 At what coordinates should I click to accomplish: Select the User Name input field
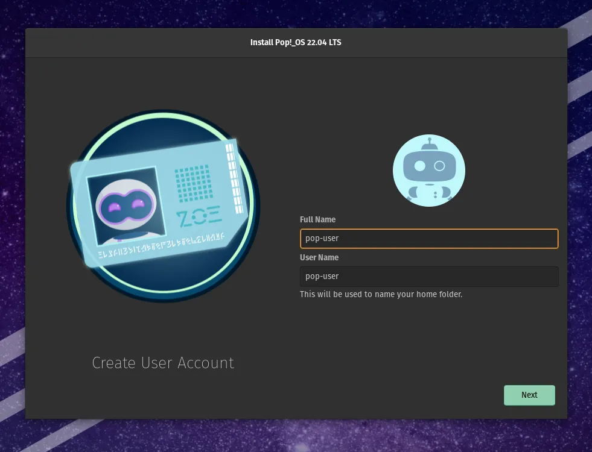click(428, 276)
